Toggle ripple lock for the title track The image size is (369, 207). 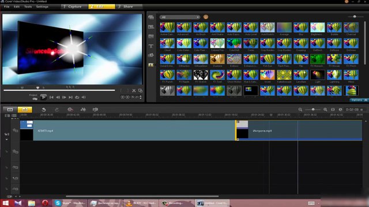click(6, 167)
